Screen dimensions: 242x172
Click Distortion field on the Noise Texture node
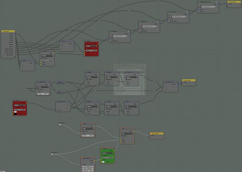88,171
